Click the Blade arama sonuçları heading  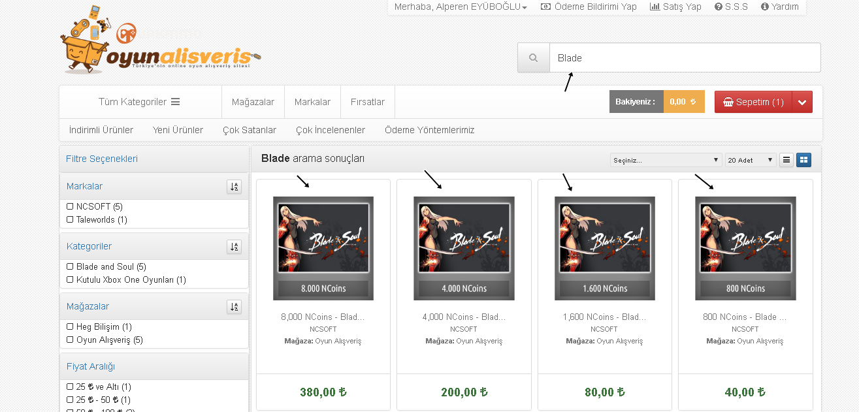tap(313, 159)
